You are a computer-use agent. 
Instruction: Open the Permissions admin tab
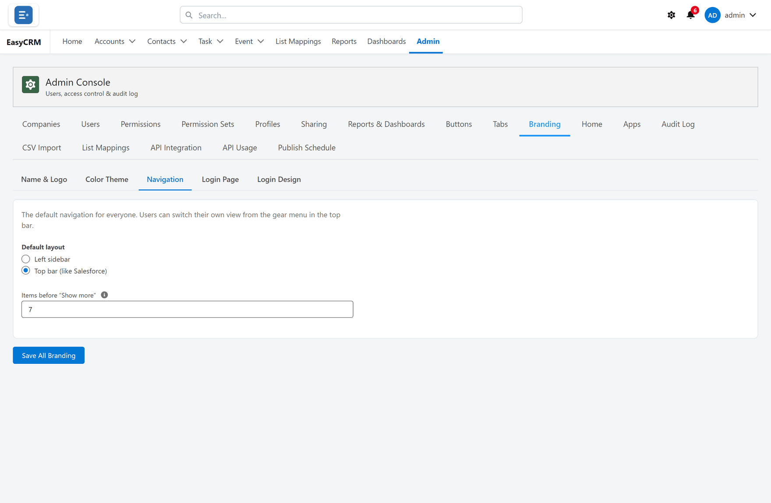coord(141,124)
